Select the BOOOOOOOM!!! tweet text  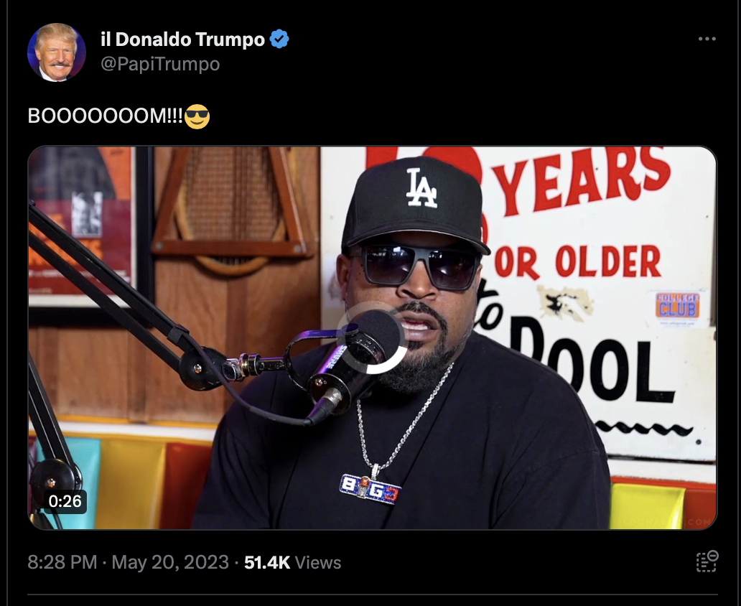(x=105, y=116)
